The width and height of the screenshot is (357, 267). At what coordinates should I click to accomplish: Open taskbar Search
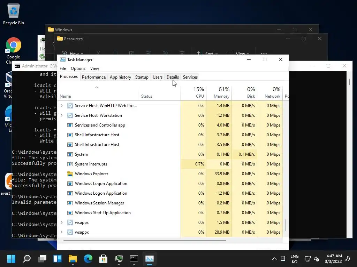click(x=27, y=258)
